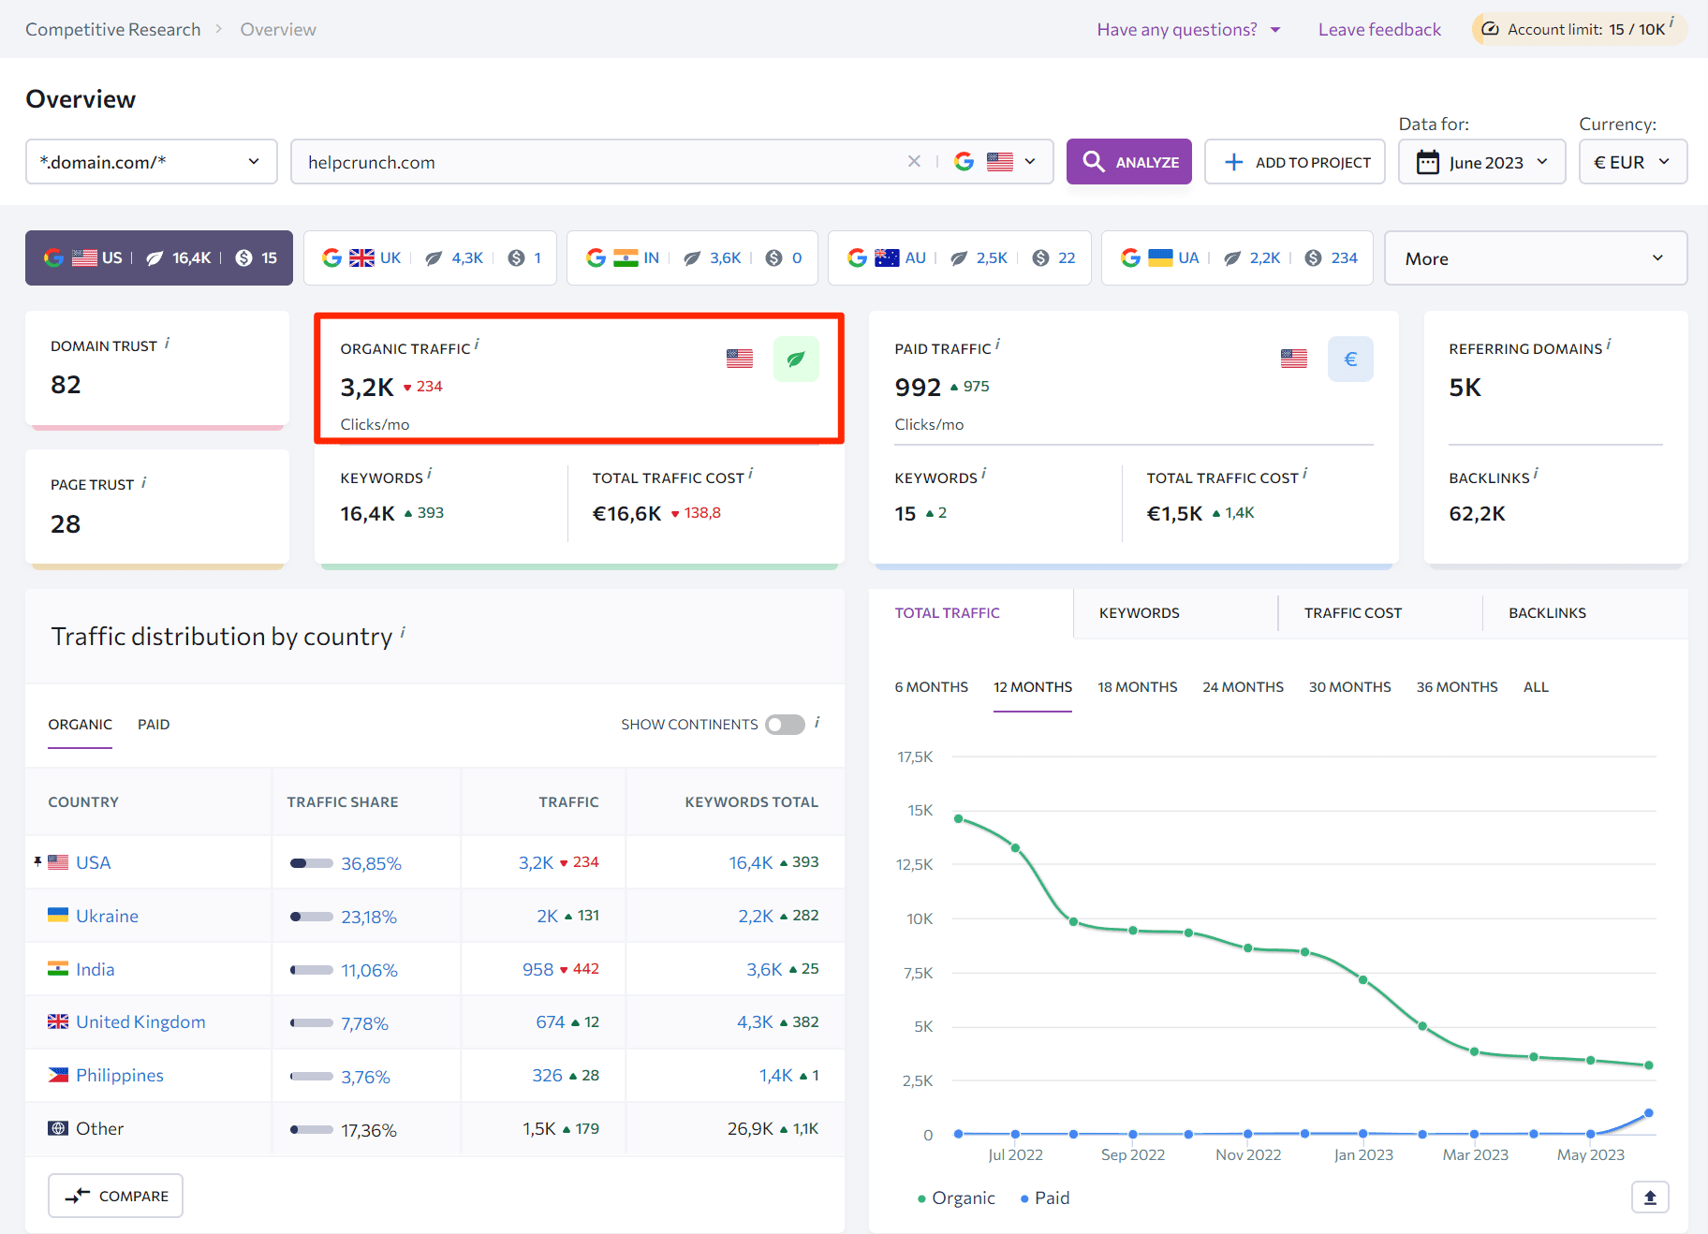Image resolution: width=1708 pixels, height=1234 pixels.
Task: Select the UK country tab
Action: click(x=430, y=257)
